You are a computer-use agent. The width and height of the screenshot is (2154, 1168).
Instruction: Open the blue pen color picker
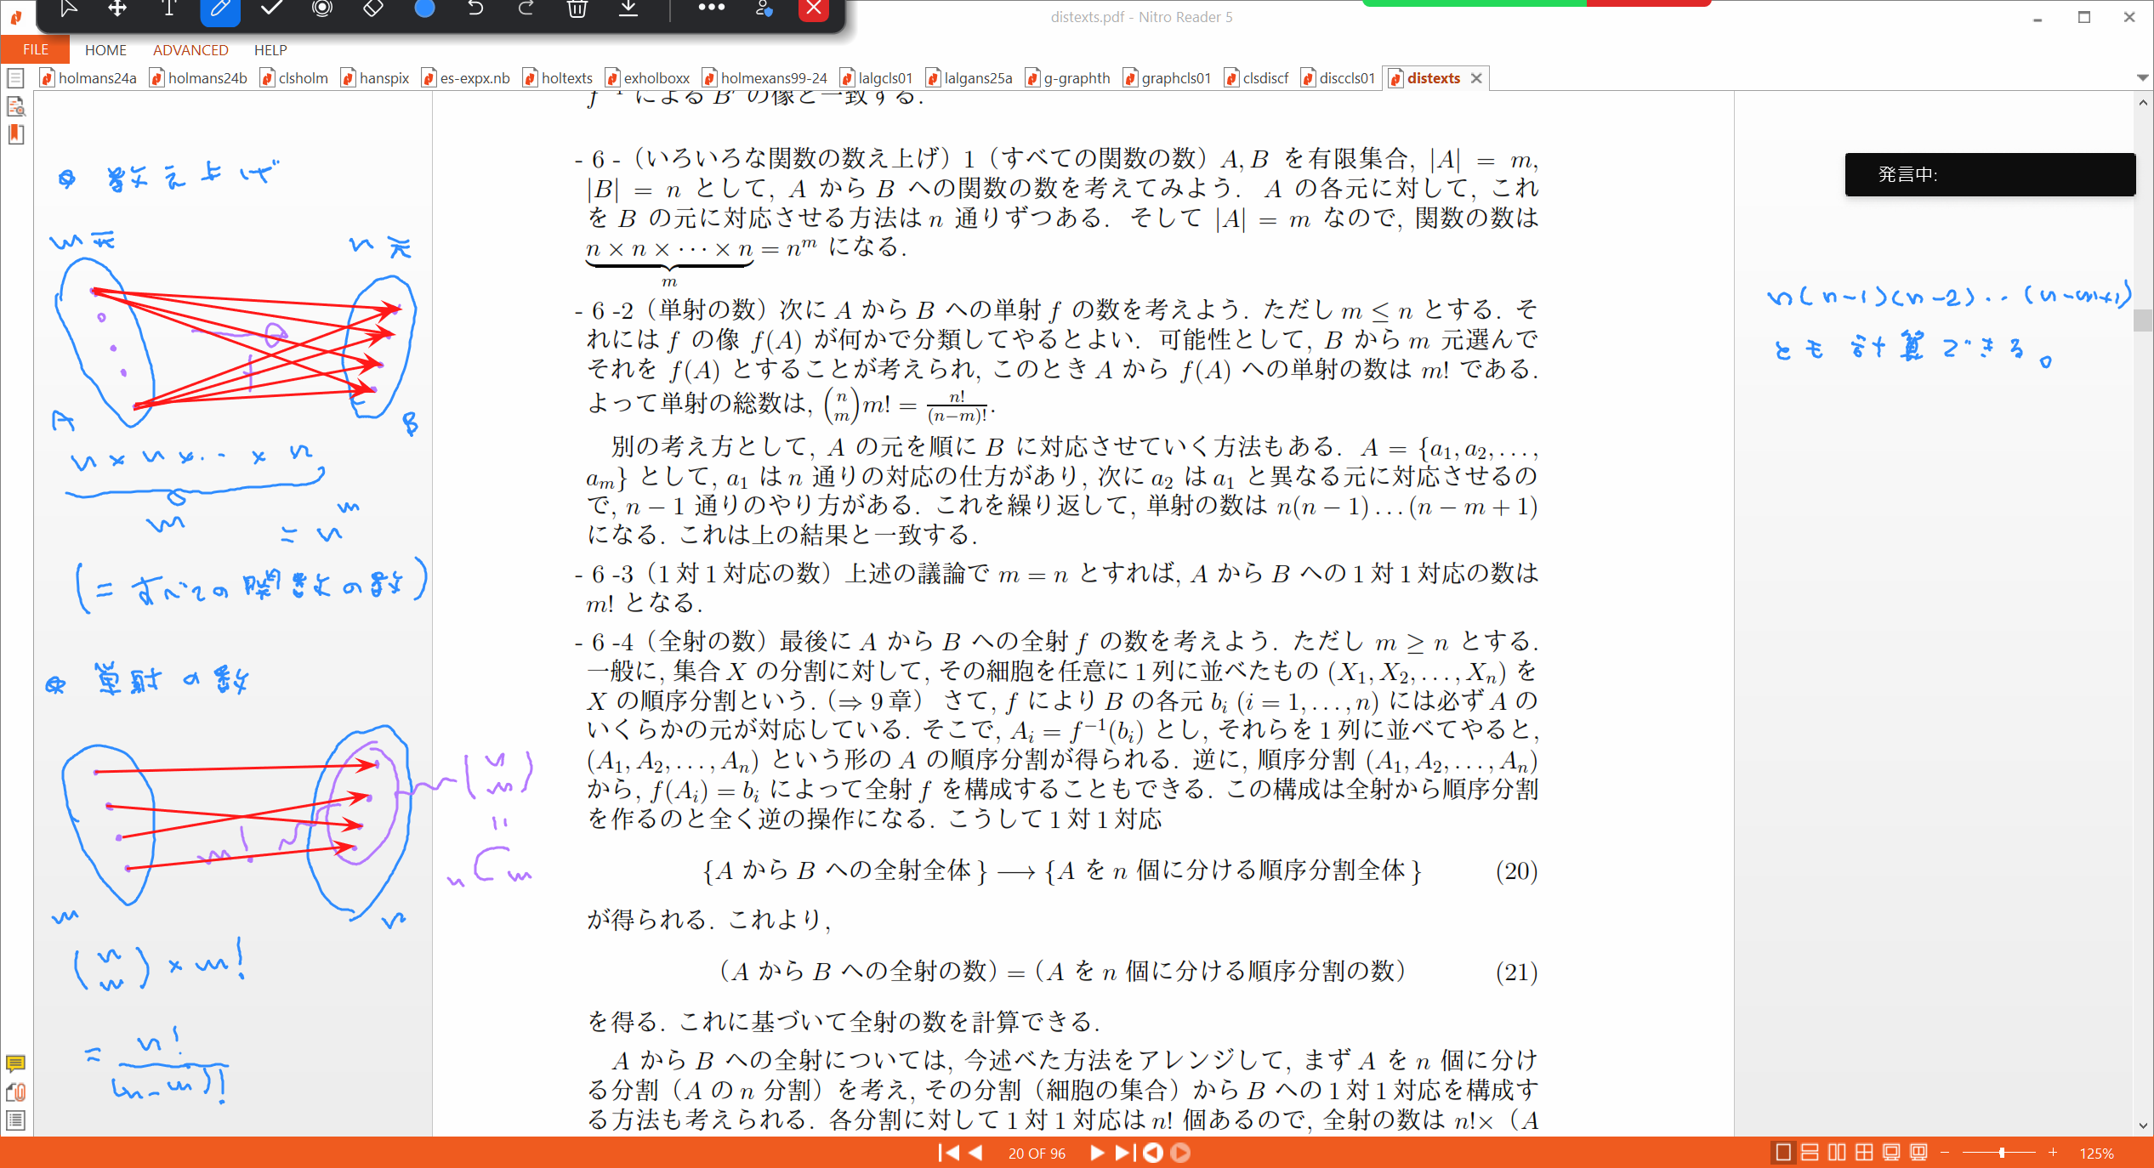[424, 9]
